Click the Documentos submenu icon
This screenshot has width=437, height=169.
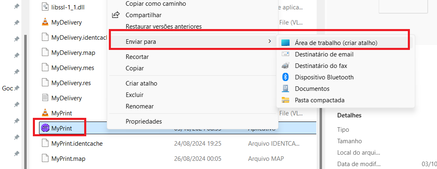pyautogui.click(x=285, y=88)
